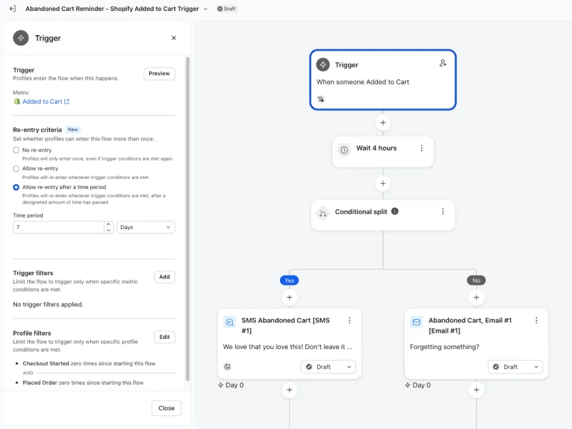The width and height of the screenshot is (572, 429).
Task: Select the Allow re-entry radio option
Action: click(16, 169)
